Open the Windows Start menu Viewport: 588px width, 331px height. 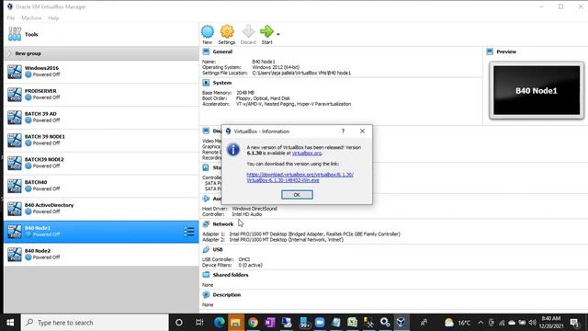(10, 323)
